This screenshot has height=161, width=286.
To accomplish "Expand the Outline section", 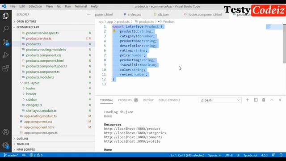I will tap(54, 139).
